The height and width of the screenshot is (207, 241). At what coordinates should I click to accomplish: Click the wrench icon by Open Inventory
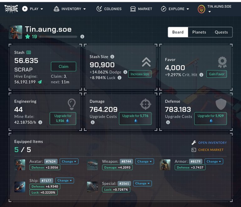tap(194, 143)
